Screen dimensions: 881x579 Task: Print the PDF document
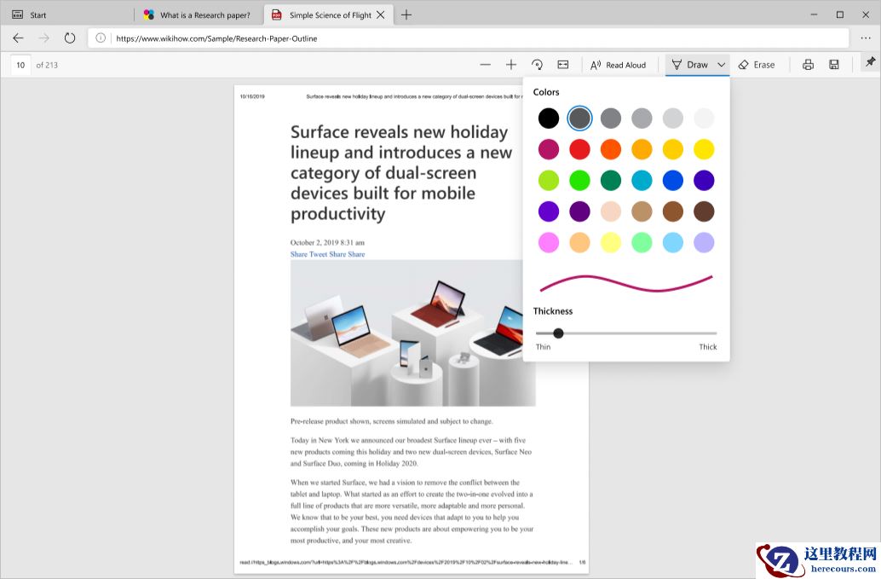[x=808, y=65]
